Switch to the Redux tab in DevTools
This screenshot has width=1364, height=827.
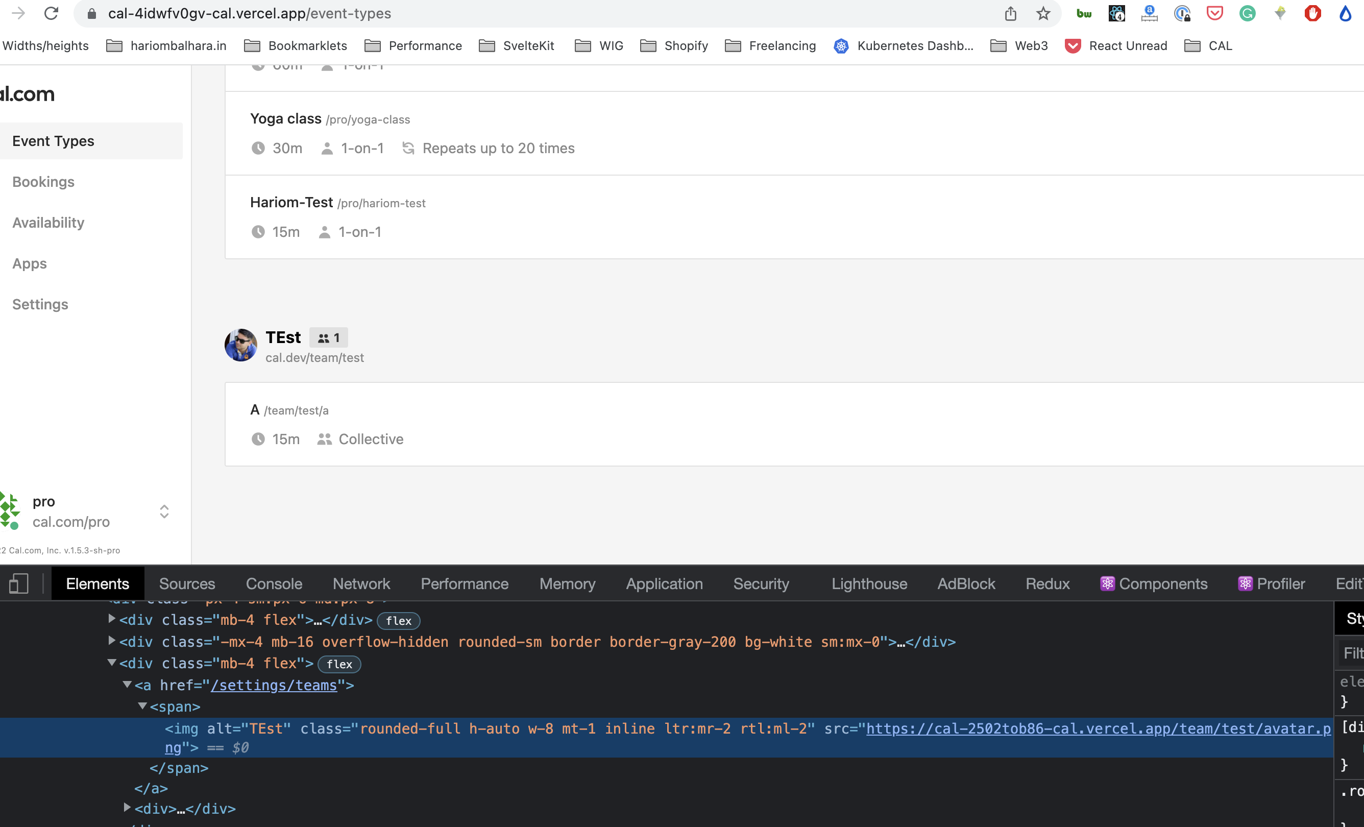point(1047,583)
